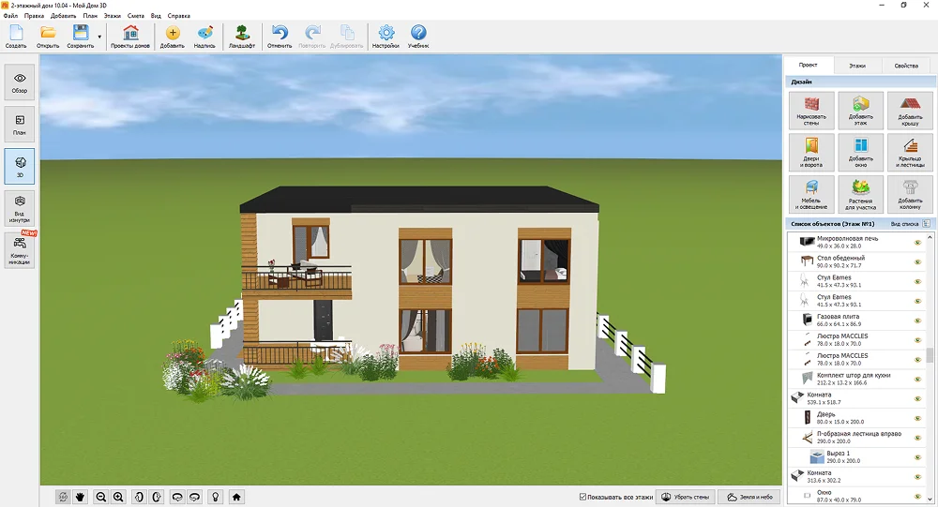The height and width of the screenshot is (507, 938).
Task: Switch to Вид изнутри interior view
Action: click(x=20, y=208)
